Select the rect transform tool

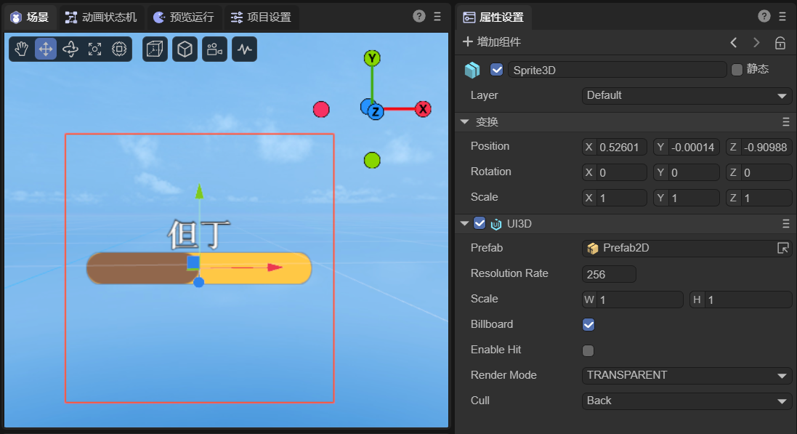(x=119, y=49)
